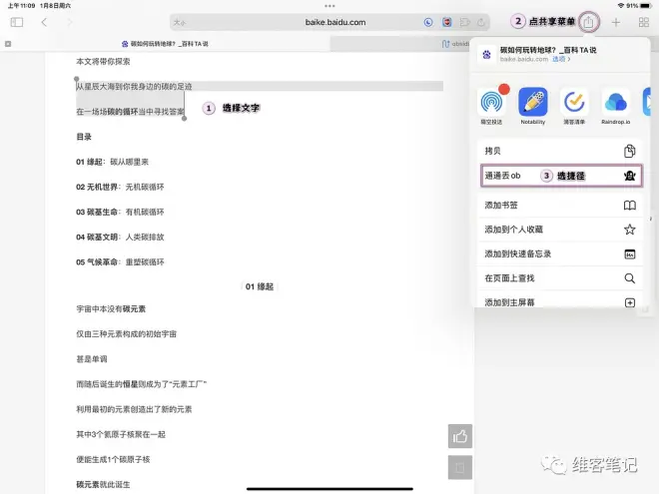Image resolution: width=659 pixels, height=494 pixels.
Task: Open the share menu button
Action: click(588, 22)
